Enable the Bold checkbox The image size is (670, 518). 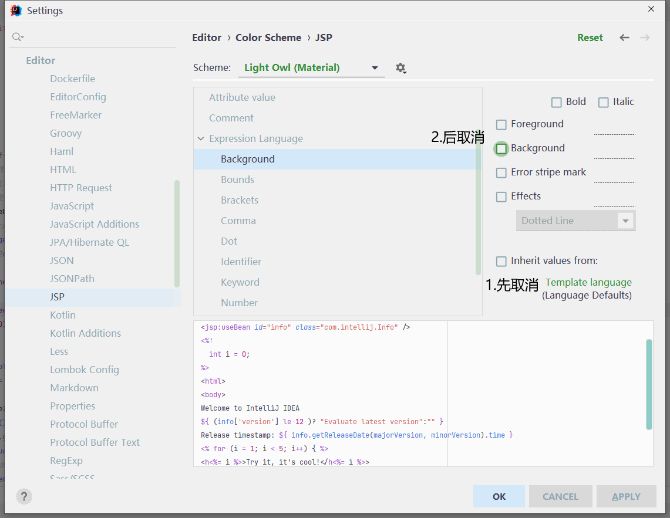[556, 103]
